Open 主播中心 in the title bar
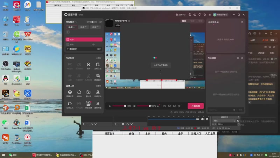This screenshot has height=158, width=280. (181, 15)
